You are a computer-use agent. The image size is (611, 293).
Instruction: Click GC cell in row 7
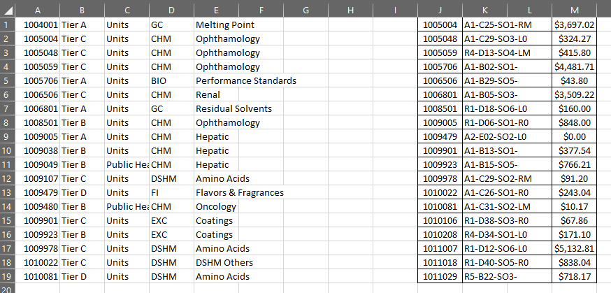(x=171, y=108)
